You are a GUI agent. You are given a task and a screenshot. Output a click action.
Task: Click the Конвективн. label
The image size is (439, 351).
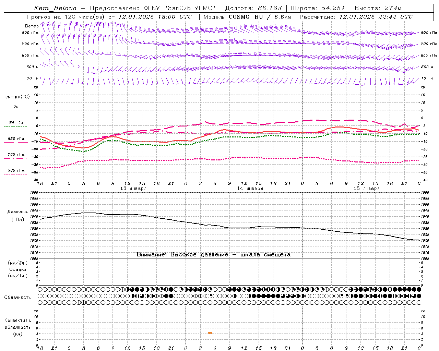point(17,320)
